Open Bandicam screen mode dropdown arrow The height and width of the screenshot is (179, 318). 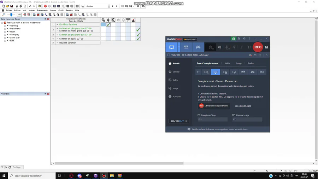pos(179,47)
